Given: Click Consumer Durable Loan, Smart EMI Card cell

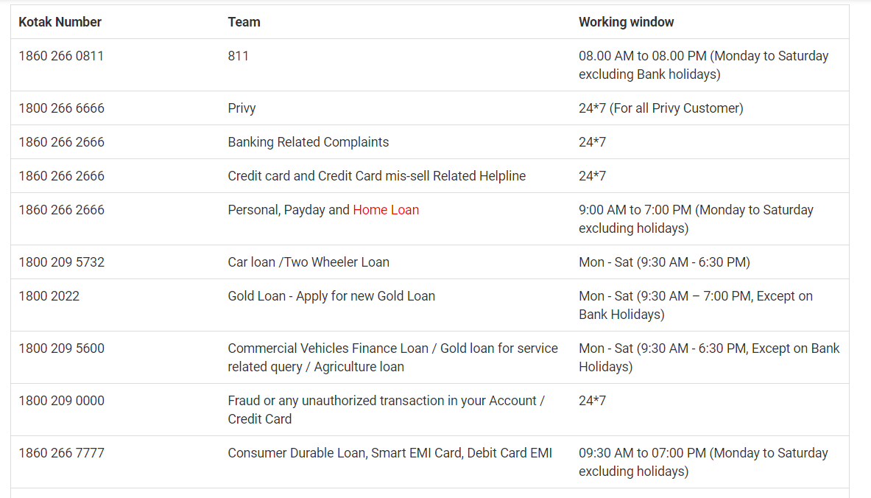Looking at the screenshot, I should (x=389, y=453).
